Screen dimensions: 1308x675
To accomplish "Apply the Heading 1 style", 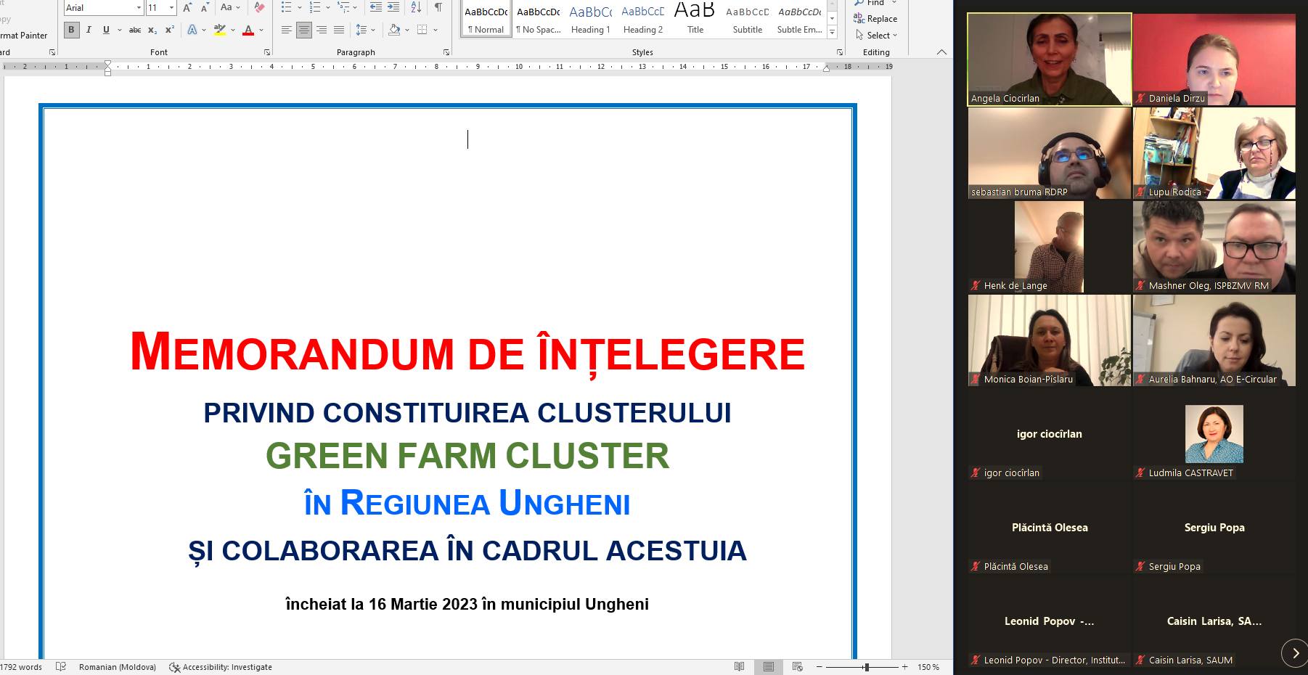I will click(x=590, y=20).
